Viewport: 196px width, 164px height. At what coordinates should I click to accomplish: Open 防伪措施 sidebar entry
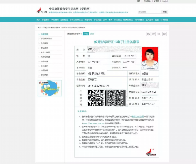44,43
